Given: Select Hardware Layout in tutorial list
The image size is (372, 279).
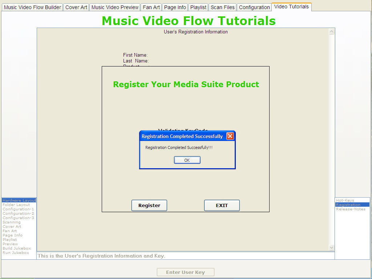Looking at the screenshot, I should (19, 201).
